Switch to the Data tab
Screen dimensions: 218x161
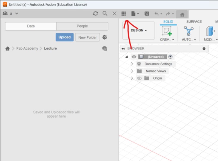(x=31, y=26)
